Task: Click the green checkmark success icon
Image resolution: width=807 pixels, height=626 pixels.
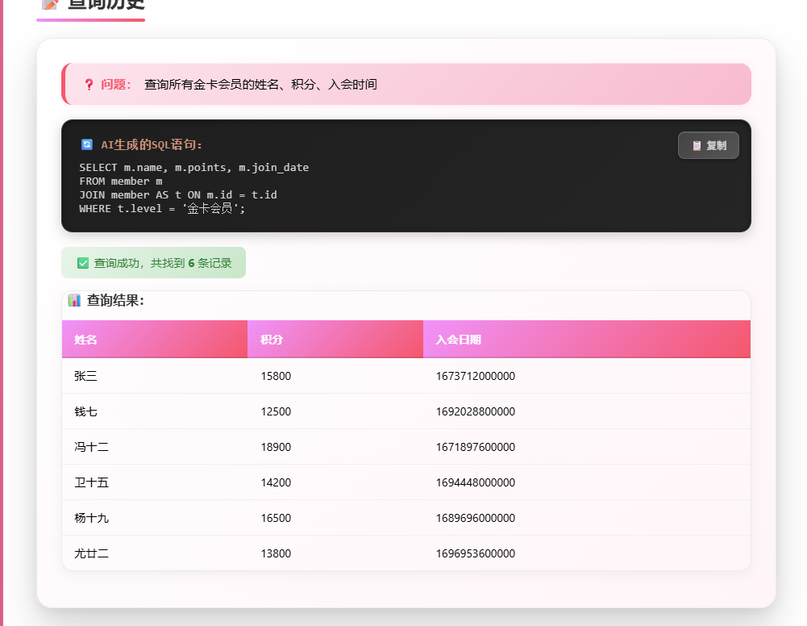Action: point(83,263)
